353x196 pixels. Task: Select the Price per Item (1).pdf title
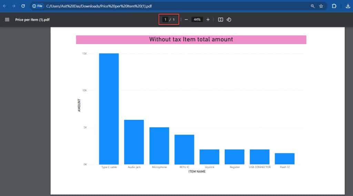click(32, 20)
